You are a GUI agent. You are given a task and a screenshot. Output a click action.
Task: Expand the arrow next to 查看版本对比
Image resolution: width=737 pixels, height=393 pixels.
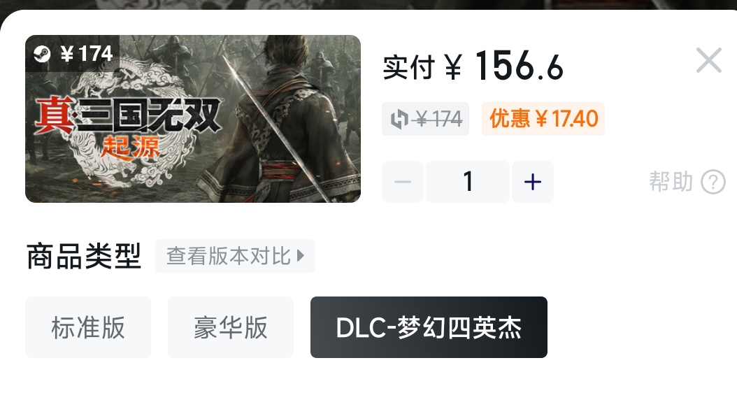(x=301, y=256)
